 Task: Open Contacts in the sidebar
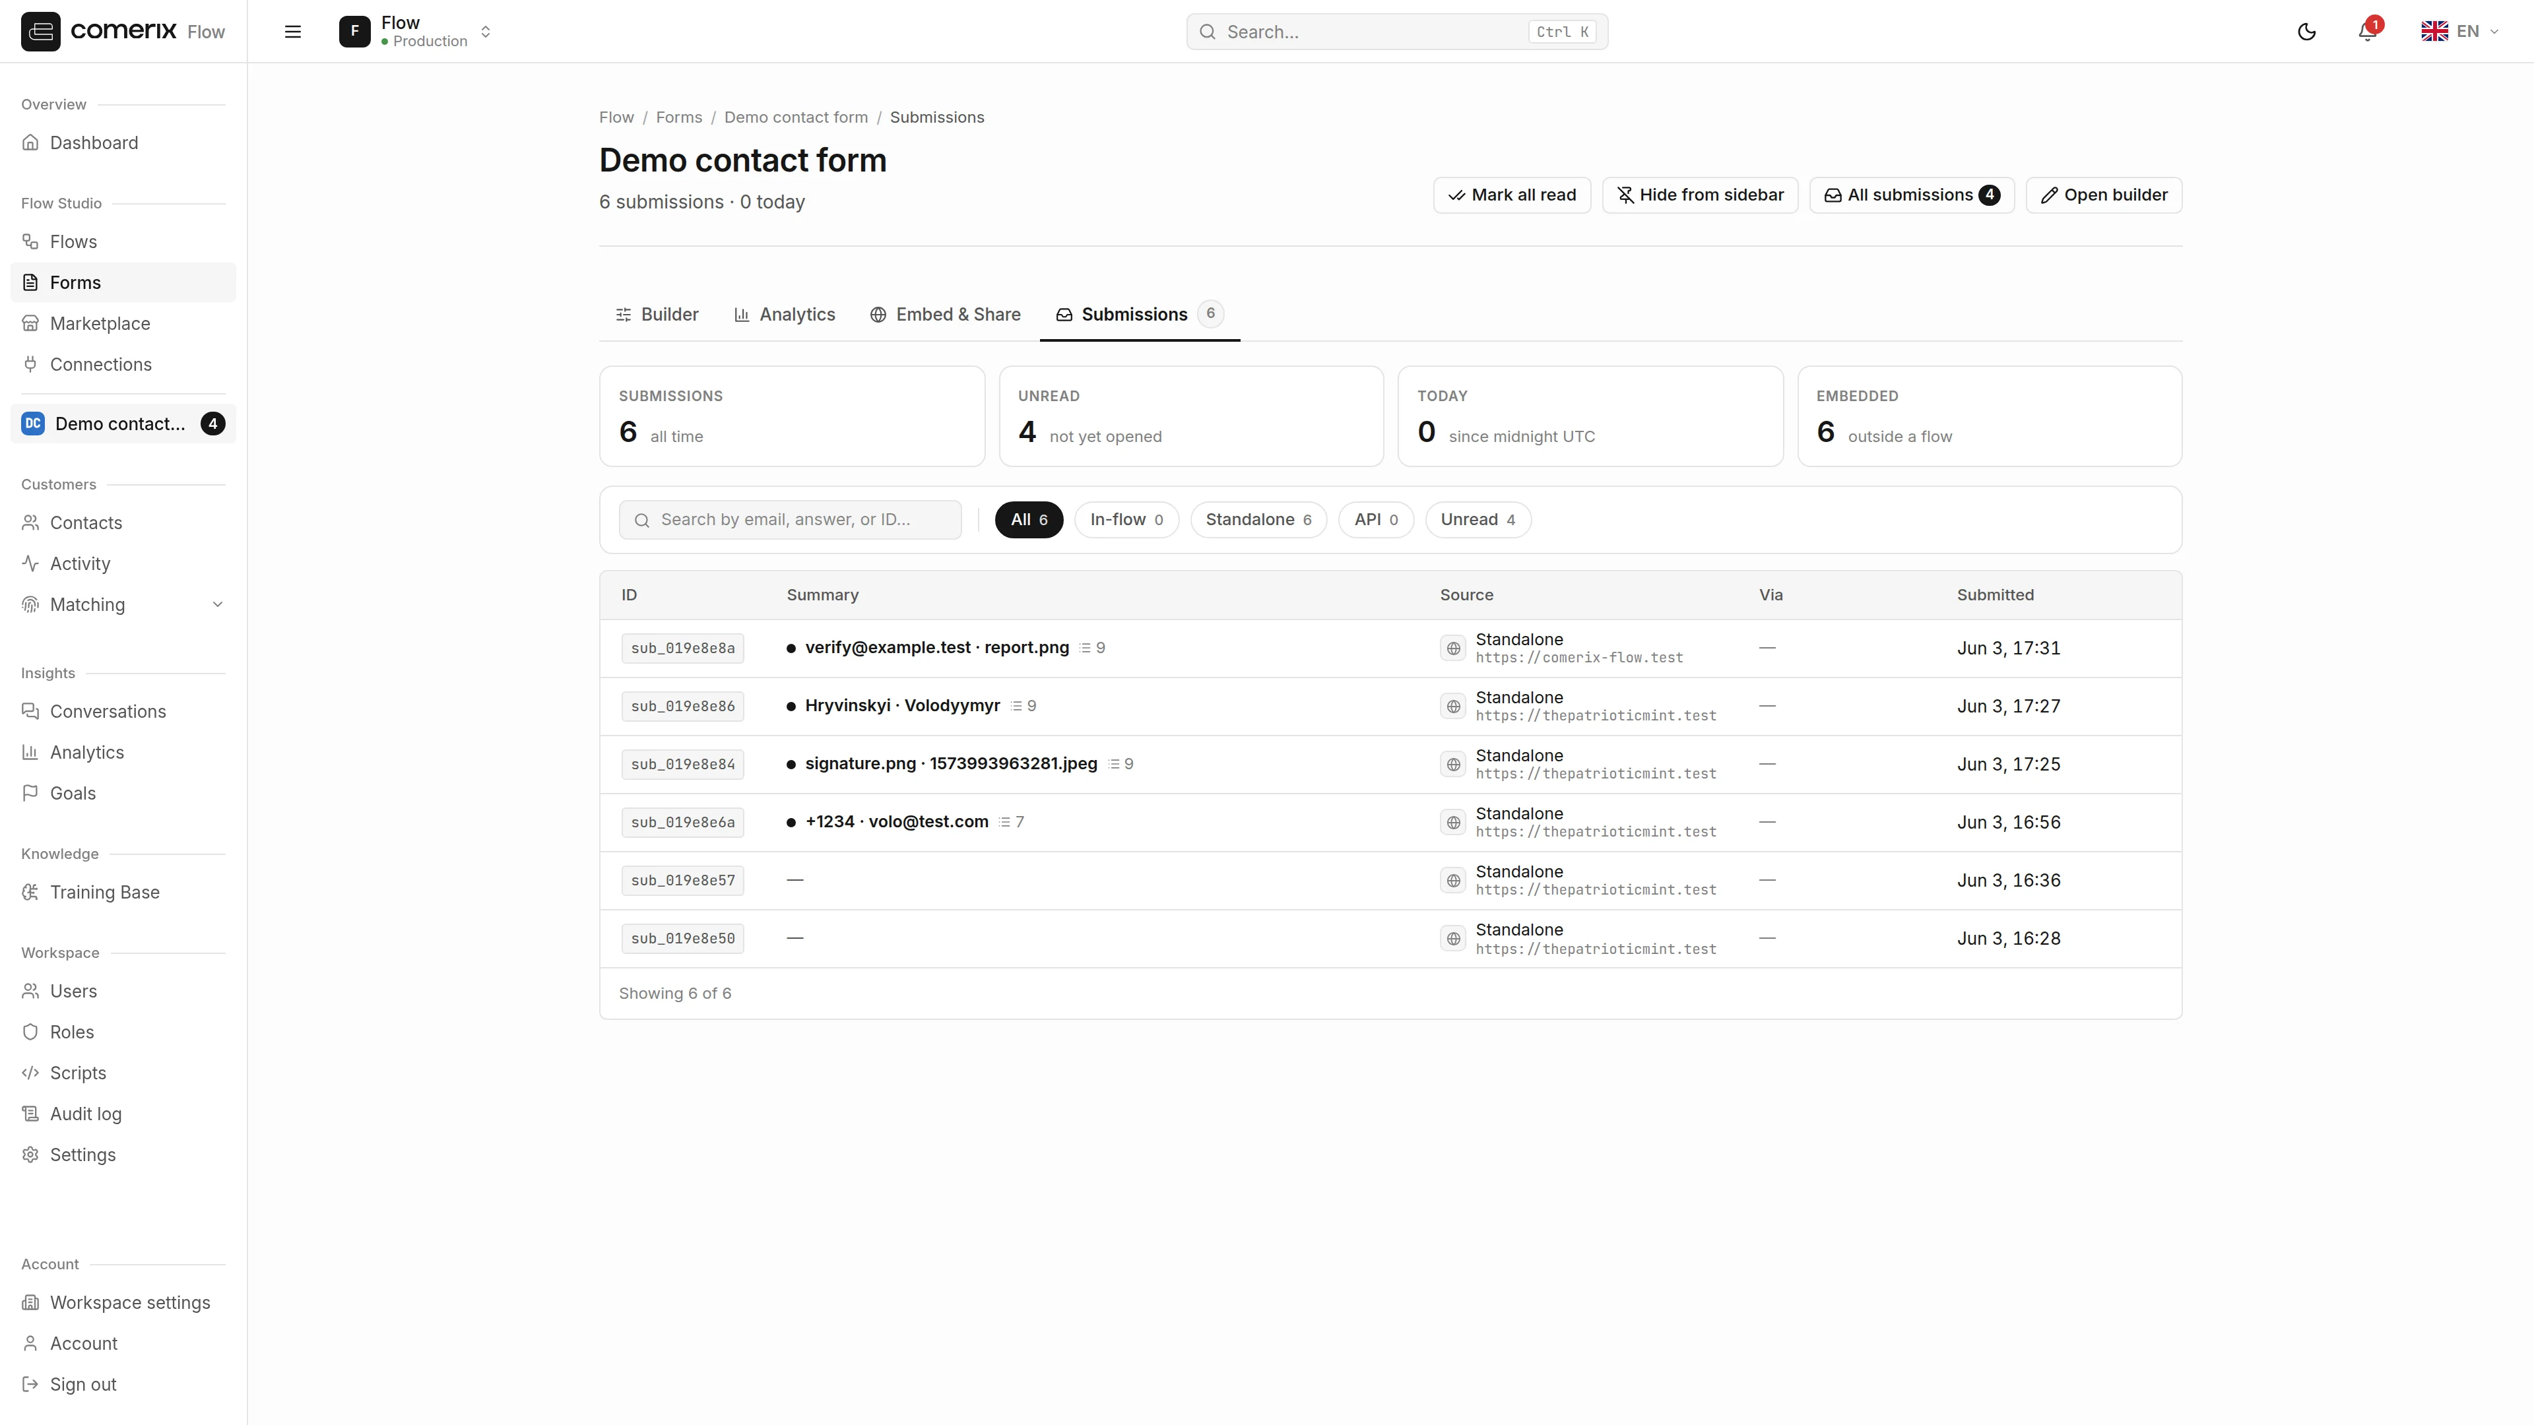tap(123, 523)
